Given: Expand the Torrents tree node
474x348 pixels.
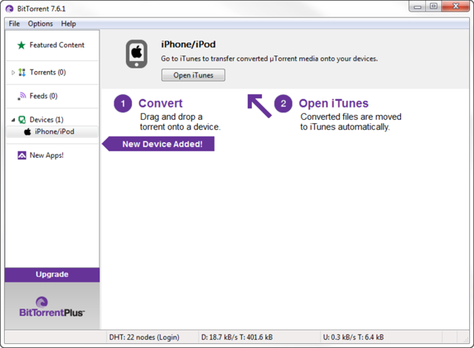Looking at the screenshot, I should pyautogui.click(x=13, y=72).
